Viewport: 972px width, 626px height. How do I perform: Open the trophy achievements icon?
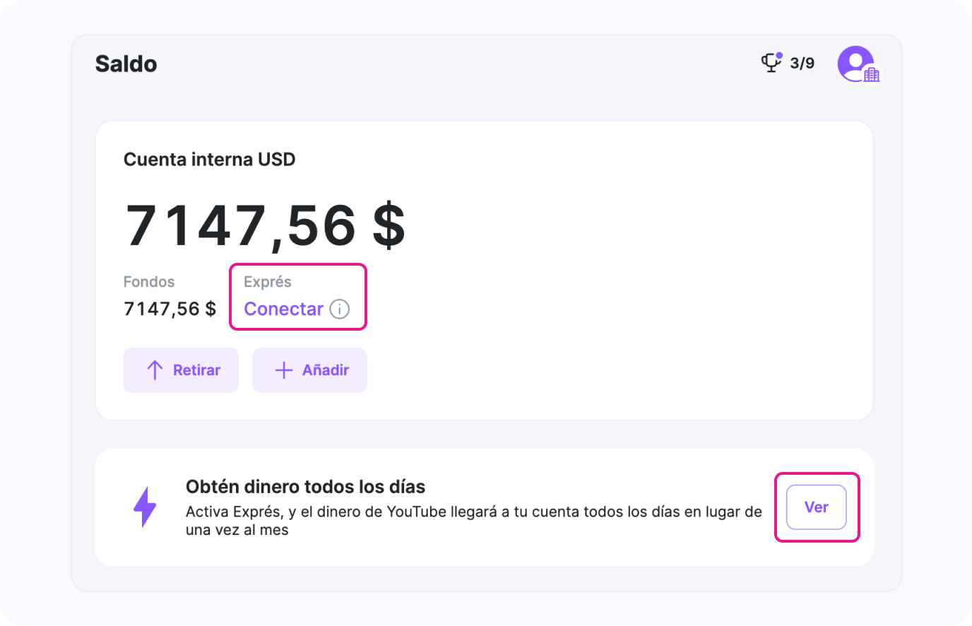pyautogui.click(x=771, y=62)
